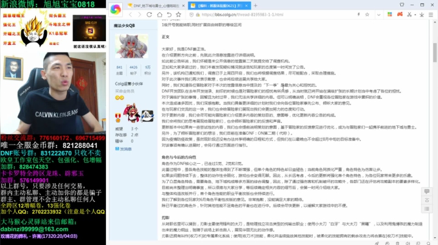This screenshot has height=245, width=438.
Task: View the 9万 积分 count
Action: (148, 70)
